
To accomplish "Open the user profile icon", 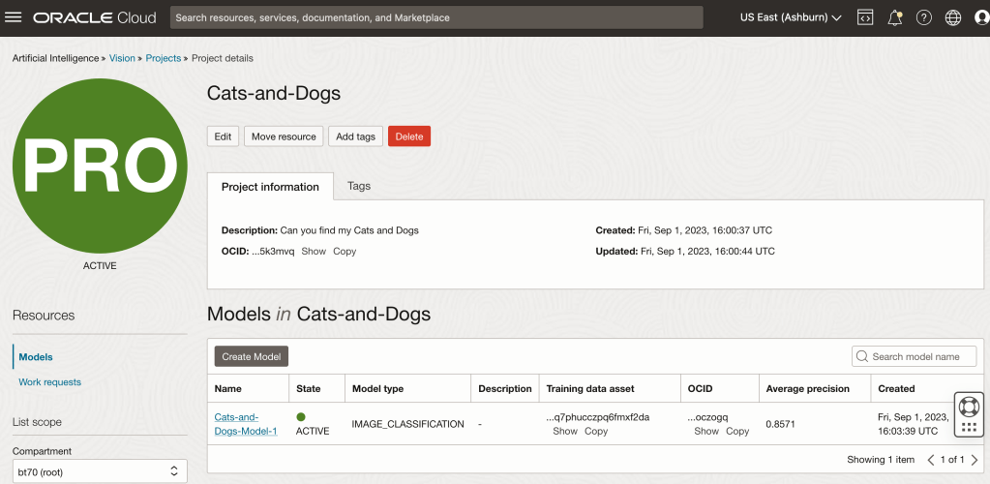I will tap(981, 17).
